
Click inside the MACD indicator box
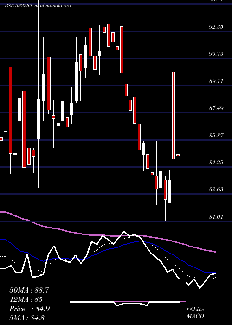[128, 302]
